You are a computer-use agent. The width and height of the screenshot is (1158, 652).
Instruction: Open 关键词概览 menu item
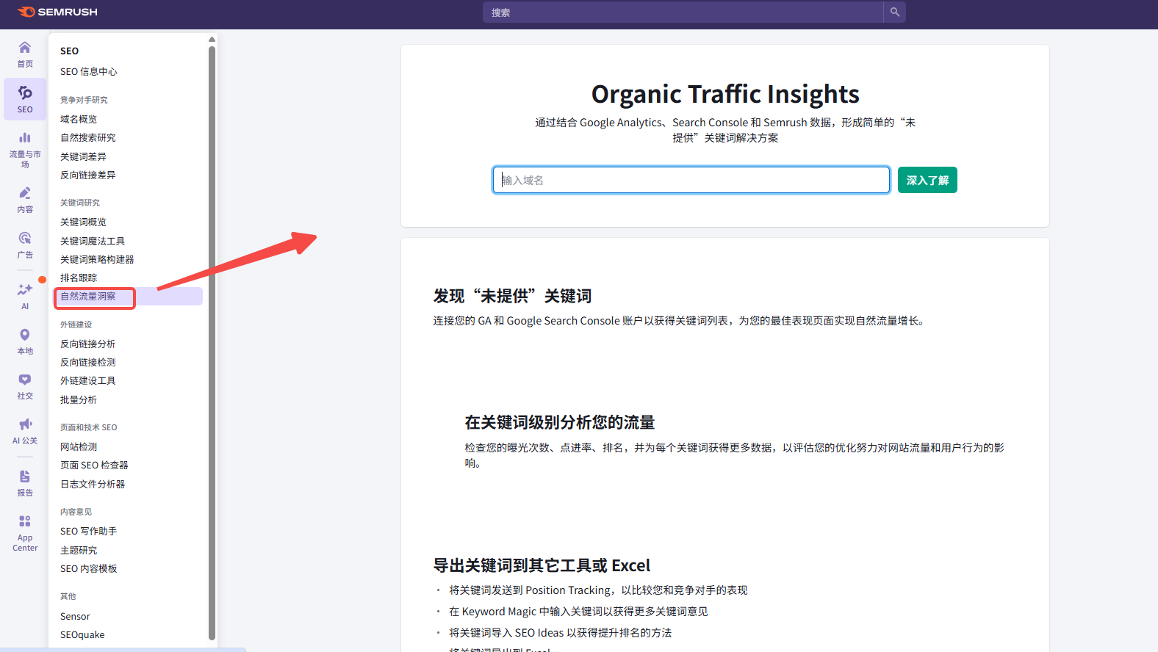83,222
